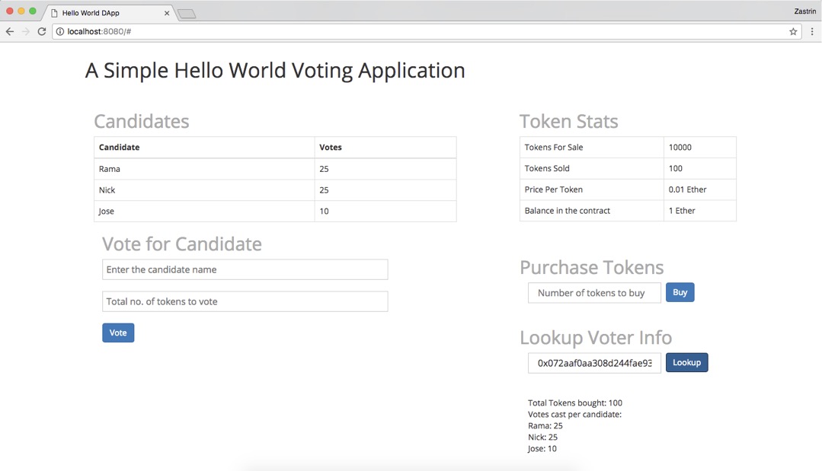Open the Chrome three-dot menu

(x=812, y=32)
